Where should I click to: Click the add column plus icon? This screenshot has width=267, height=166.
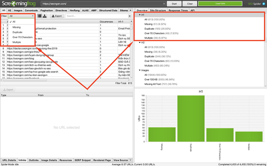131,22
